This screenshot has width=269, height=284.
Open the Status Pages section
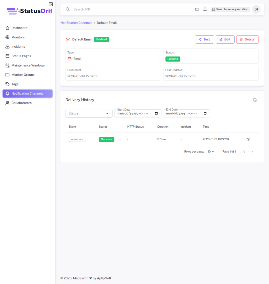(x=21, y=56)
